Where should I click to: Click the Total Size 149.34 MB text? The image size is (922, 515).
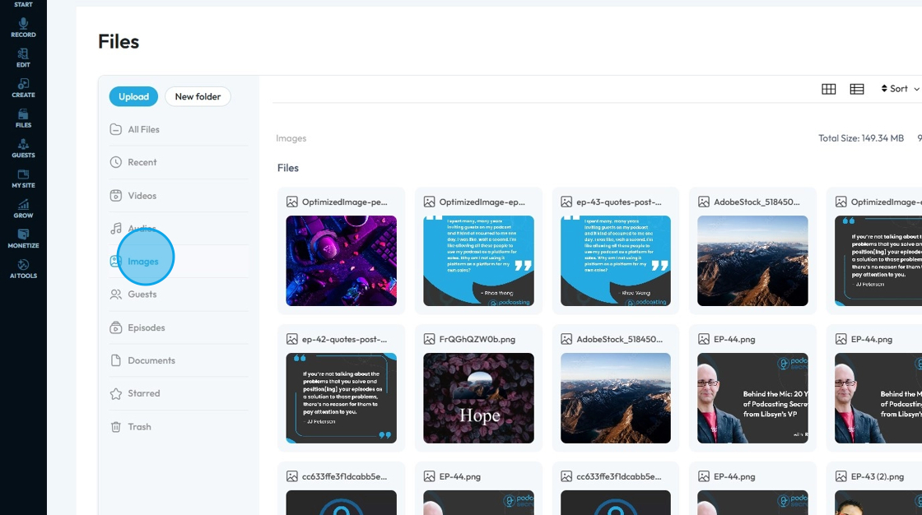click(861, 138)
